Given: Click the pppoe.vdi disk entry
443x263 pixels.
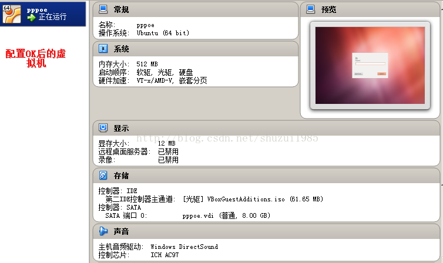Looking at the screenshot, I should 226,215.
